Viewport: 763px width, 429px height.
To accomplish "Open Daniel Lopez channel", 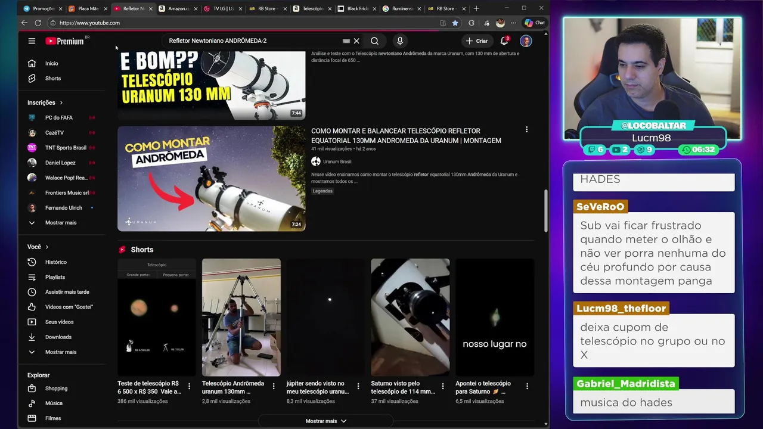I will (60, 163).
